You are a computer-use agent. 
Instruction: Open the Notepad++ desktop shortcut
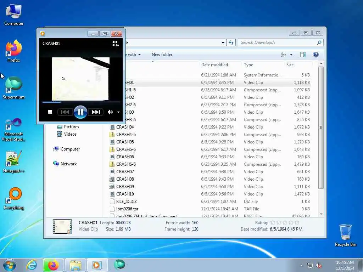coord(14,161)
